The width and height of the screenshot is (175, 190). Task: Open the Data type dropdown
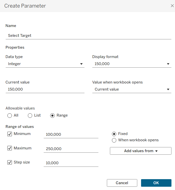tap(45, 64)
